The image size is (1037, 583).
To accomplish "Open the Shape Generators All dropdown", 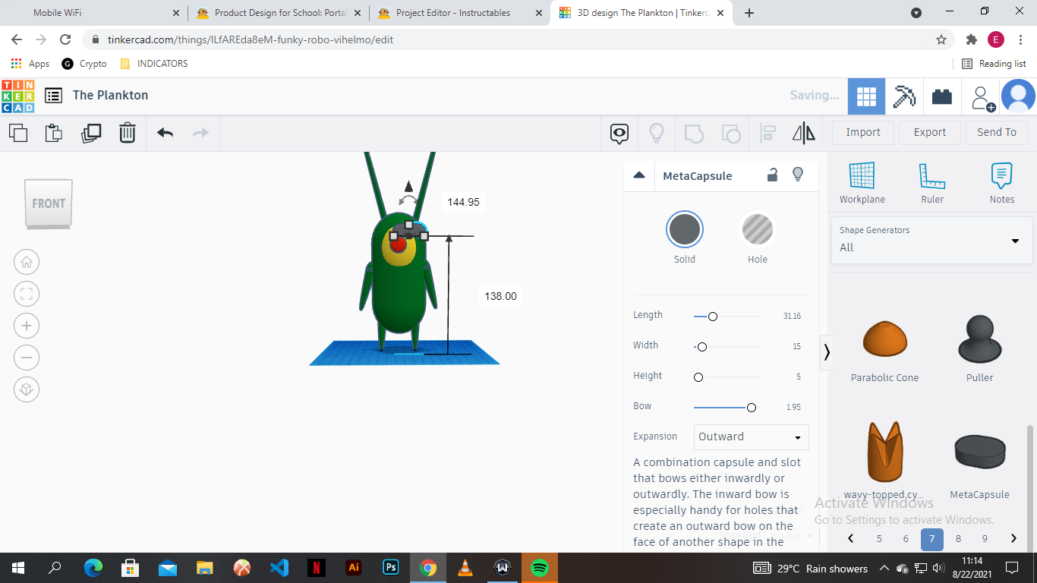I will [932, 240].
